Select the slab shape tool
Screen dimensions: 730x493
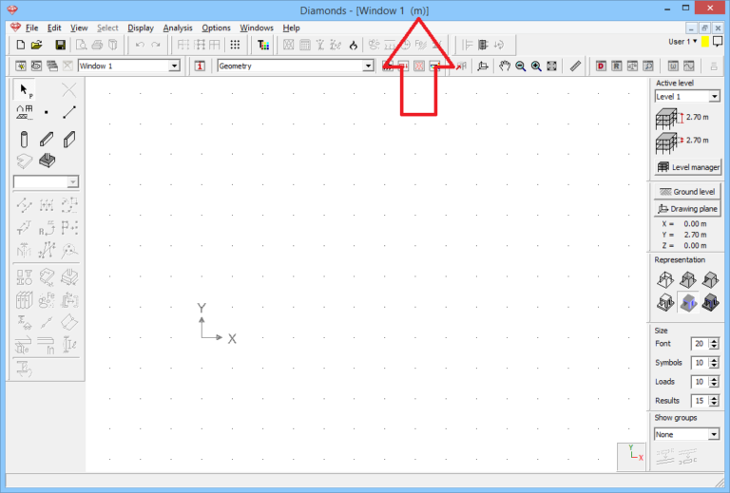pos(24,161)
